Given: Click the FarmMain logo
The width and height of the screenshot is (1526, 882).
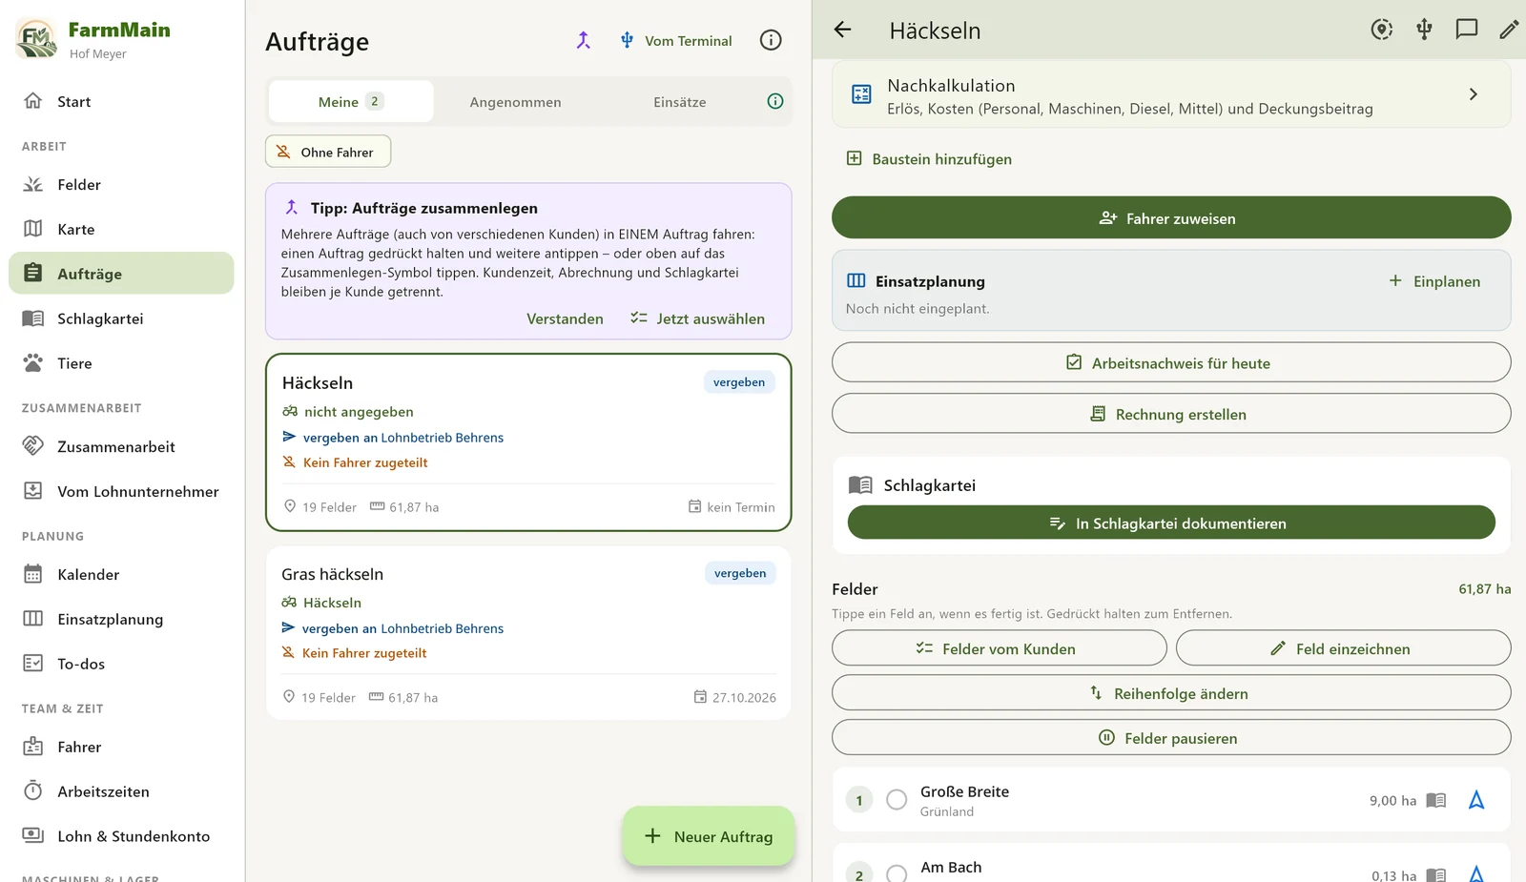Looking at the screenshot, I should click(36, 39).
